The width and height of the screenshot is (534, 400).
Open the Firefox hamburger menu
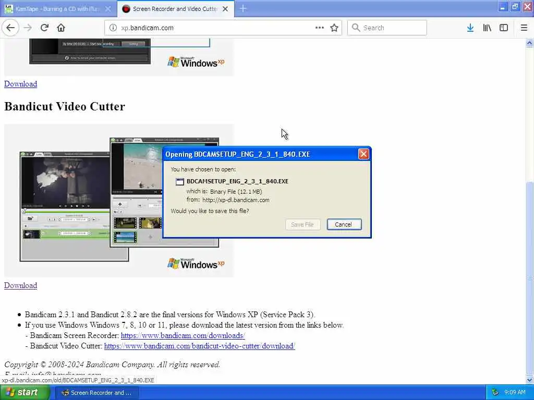coord(524,28)
